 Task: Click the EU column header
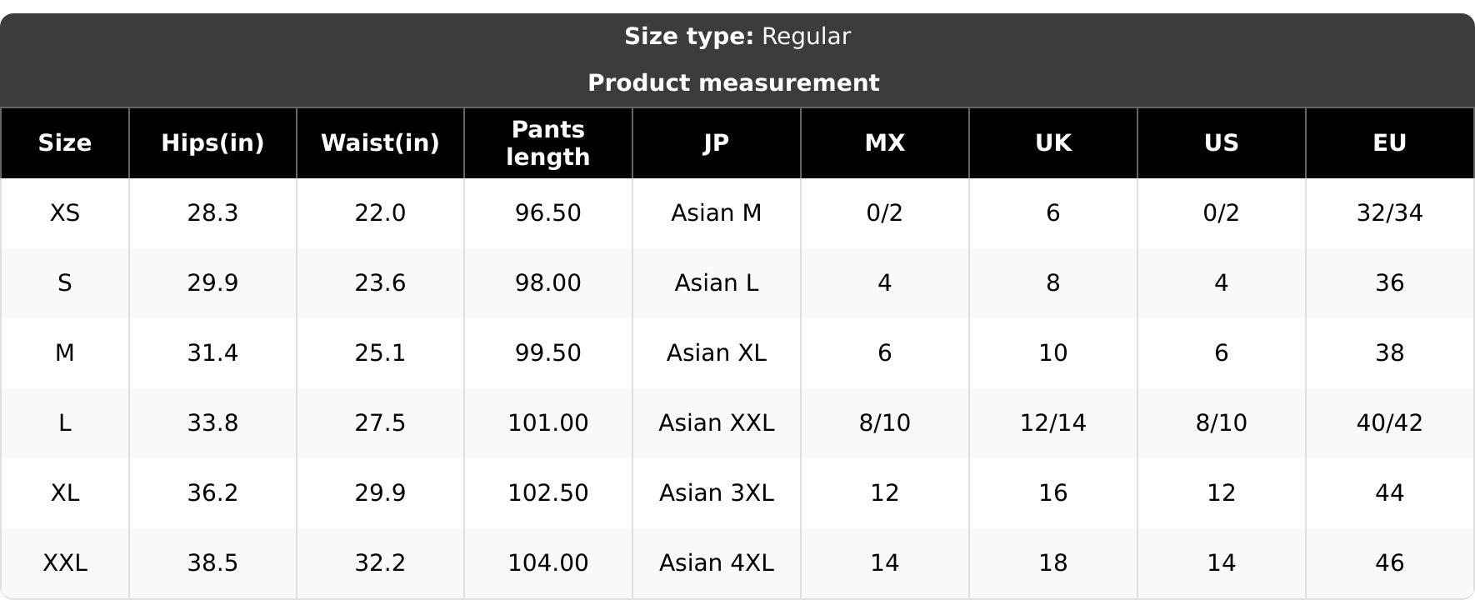click(x=1389, y=143)
